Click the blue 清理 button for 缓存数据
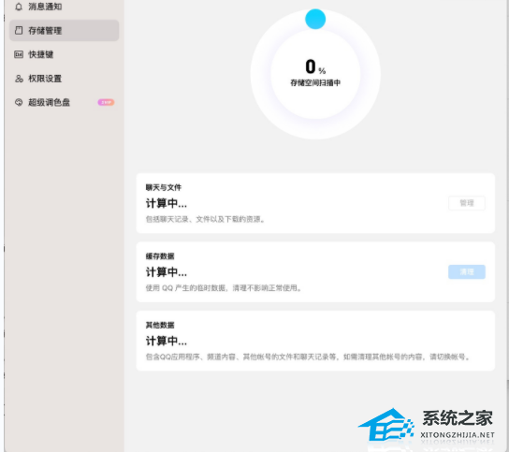Viewport: 509px width, 452px height. (467, 271)
